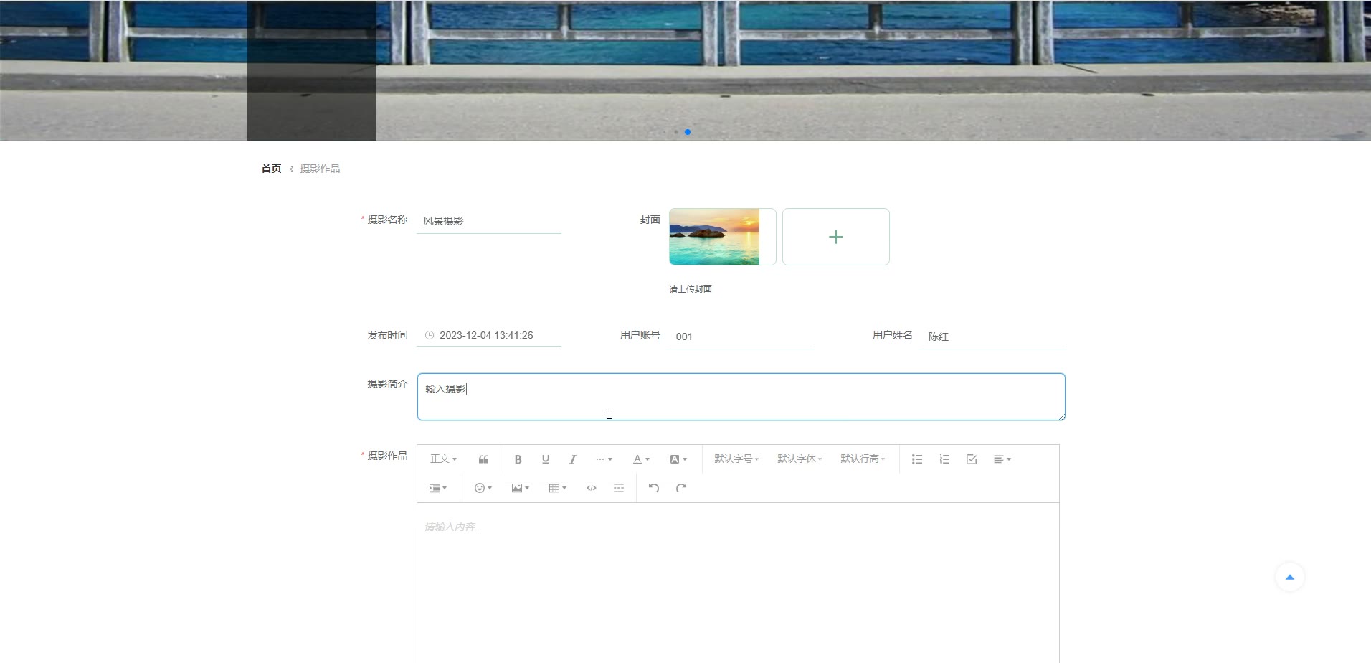The width and height of the screenshot is (1371, 663).
Task: Toggle bold formatting in editor toolbar
Action: click(518, 459)
